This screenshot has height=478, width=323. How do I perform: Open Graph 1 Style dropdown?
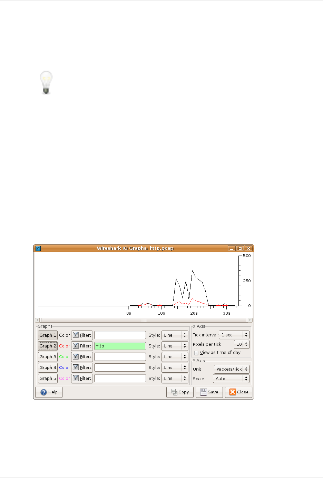[175, 335]
